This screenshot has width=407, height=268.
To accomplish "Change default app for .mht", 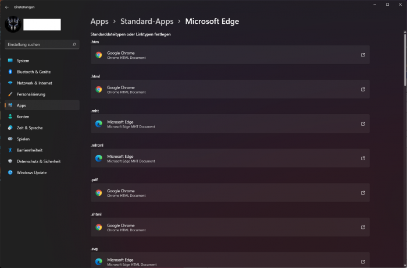I will tap(230, 124).
